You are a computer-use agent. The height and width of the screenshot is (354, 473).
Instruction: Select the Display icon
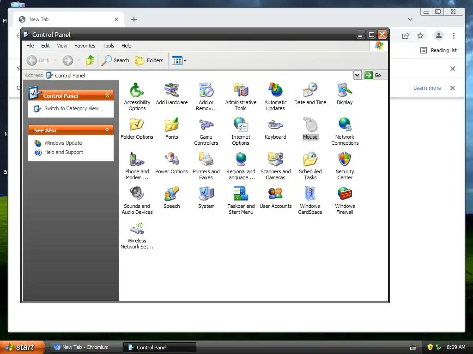click(345, 90)
